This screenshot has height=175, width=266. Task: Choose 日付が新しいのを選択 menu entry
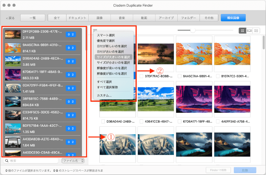(x=113, y=46)
